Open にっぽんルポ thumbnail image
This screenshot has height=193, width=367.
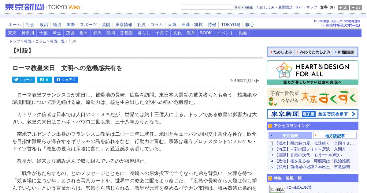click(x=277, y=189)
